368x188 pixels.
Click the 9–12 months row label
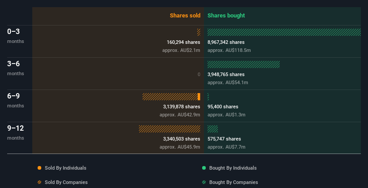coord(16,132)
